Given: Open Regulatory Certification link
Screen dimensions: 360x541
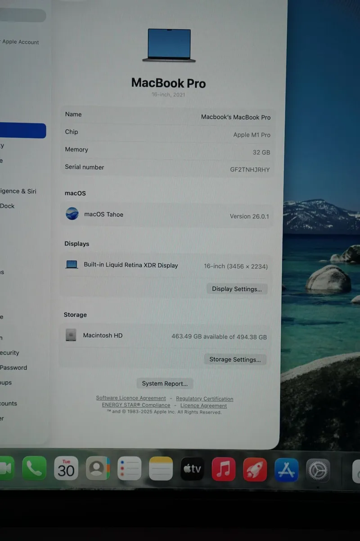Looking at the screenshot, I should [x=204, y=399].
